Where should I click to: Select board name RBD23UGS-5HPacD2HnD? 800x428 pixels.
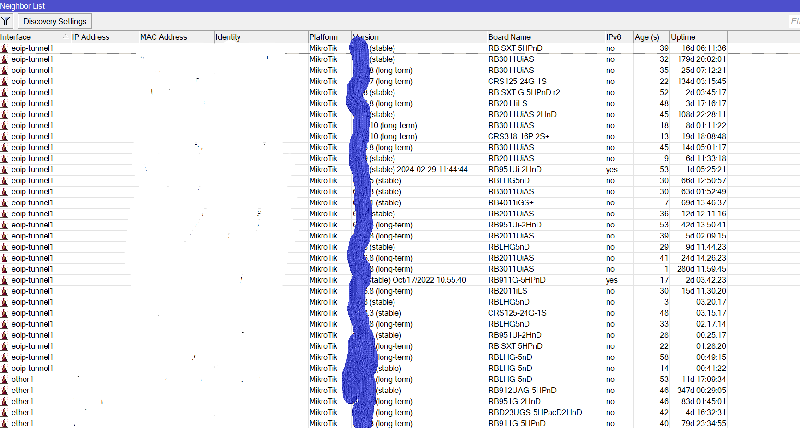[535, 412]
